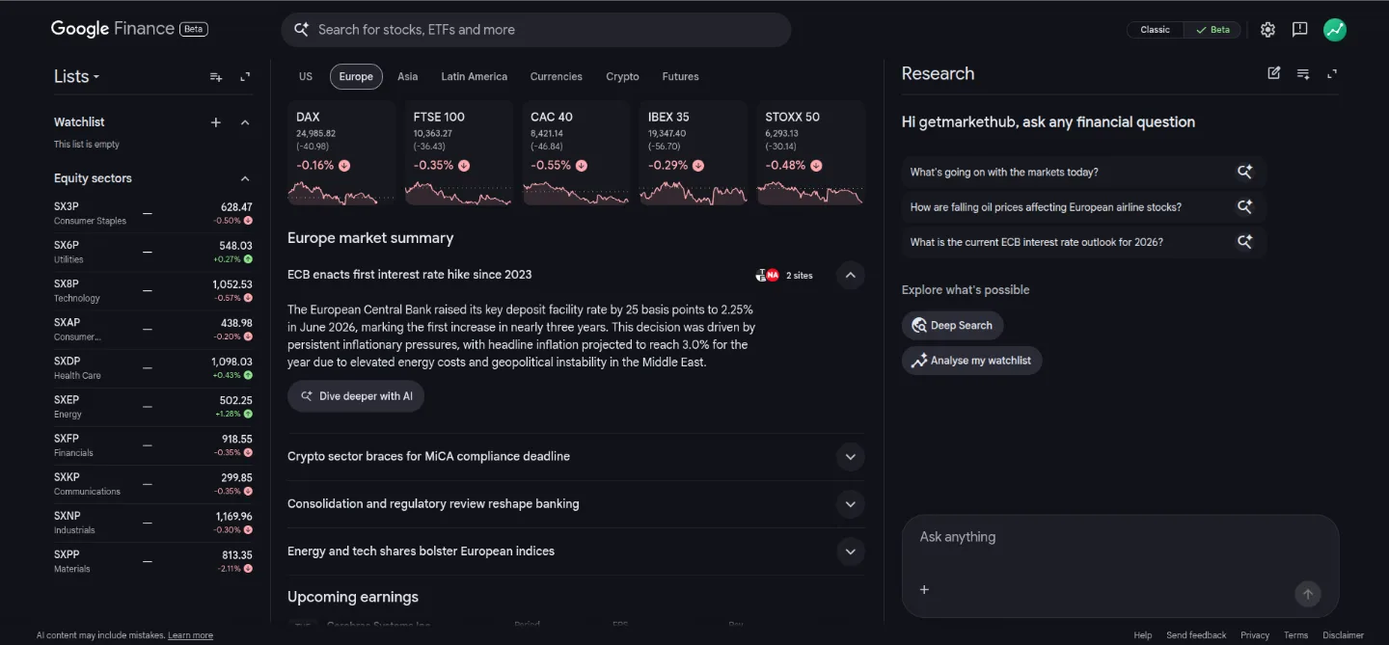Click the send arrow in Ask anything box
Image resolution: width=1389 pixels, height=645 pixels.
[1308, 594]
